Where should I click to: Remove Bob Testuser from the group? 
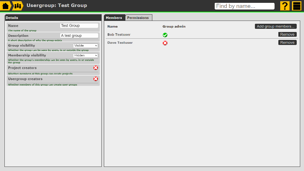pyautogui.click(x=287, y=35)
